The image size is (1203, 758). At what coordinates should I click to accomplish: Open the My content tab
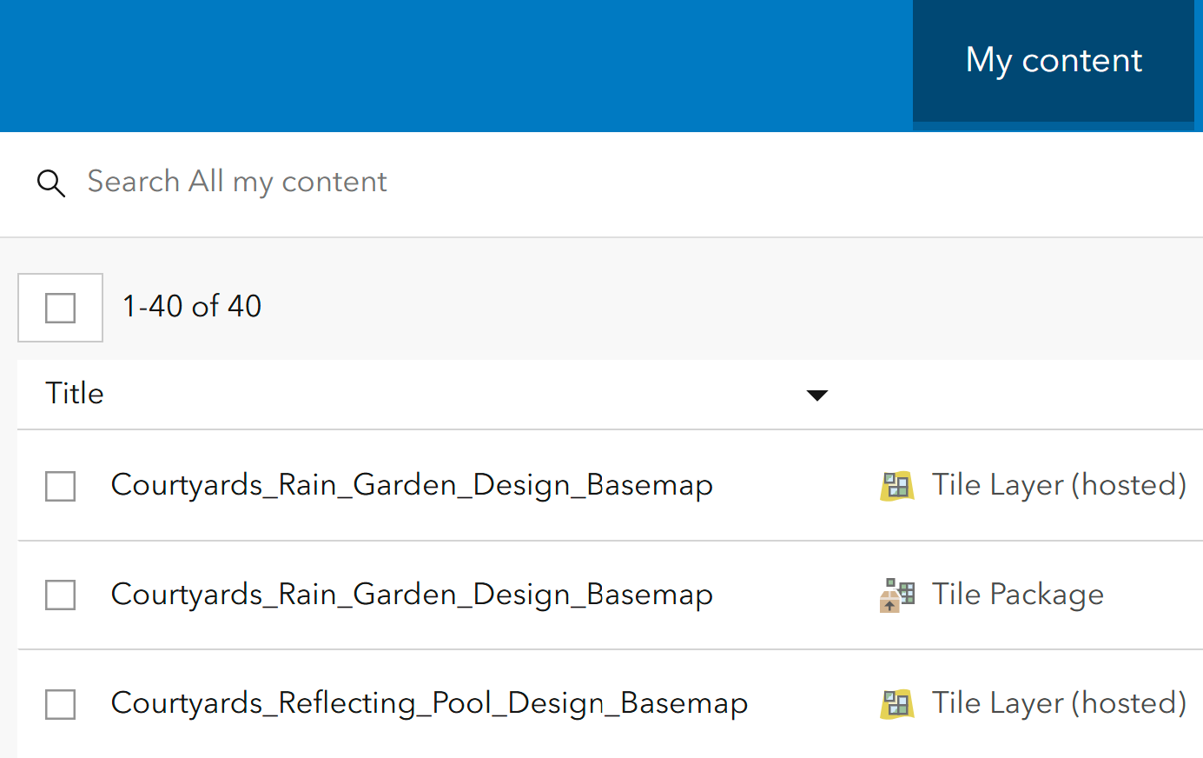[1054, 61]
